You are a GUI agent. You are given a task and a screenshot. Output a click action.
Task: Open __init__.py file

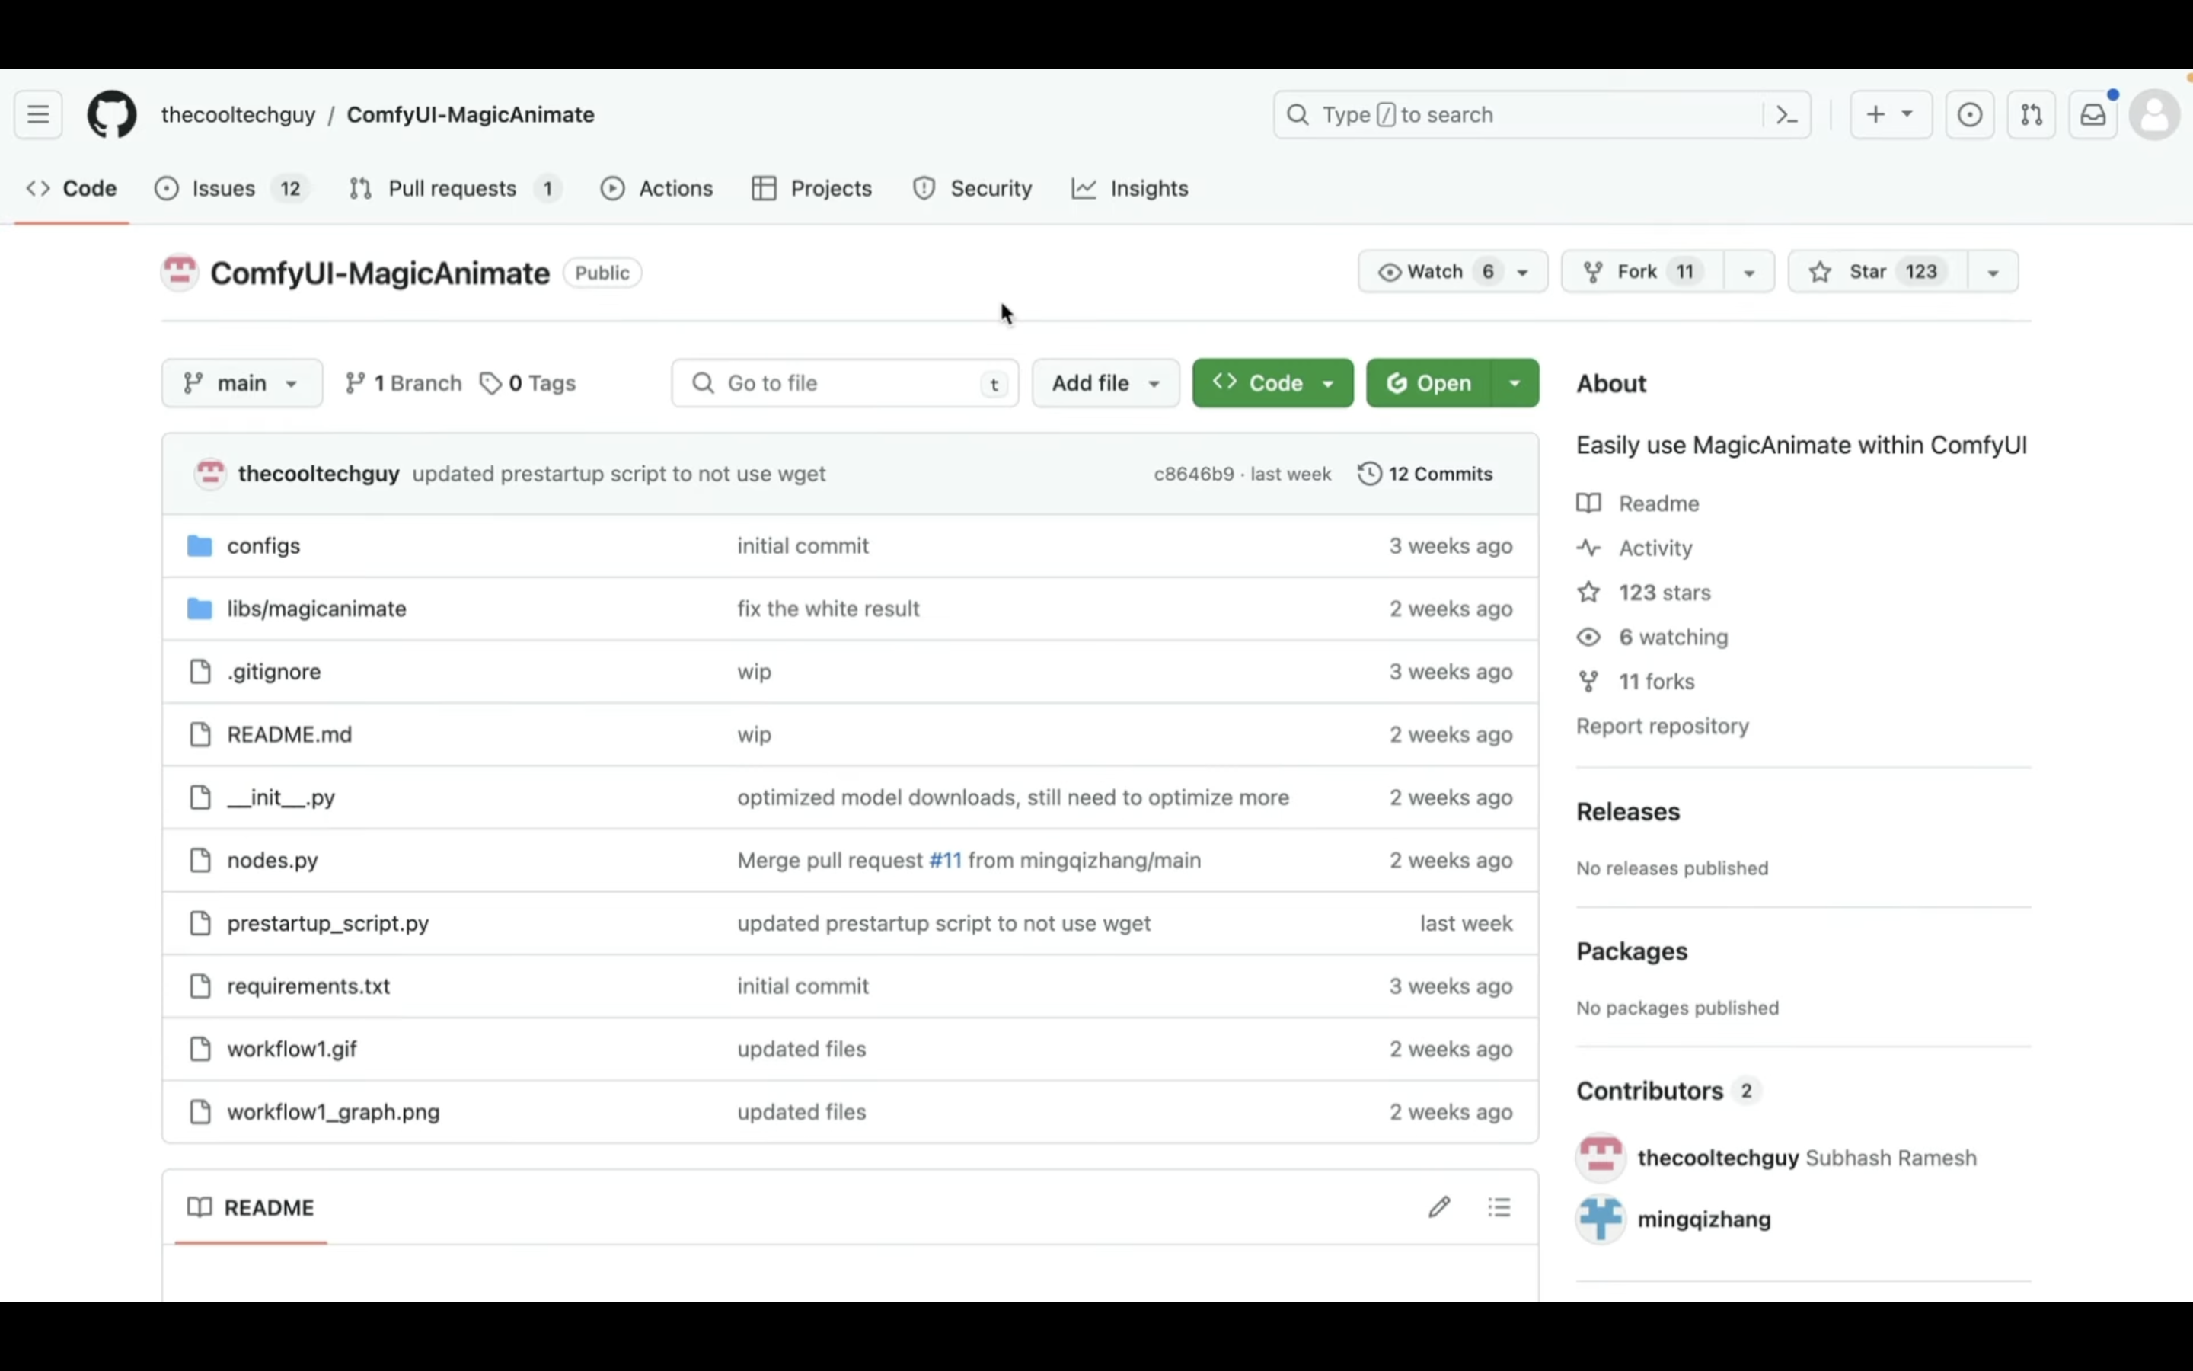pyautogui.click(x=281, y=797)
